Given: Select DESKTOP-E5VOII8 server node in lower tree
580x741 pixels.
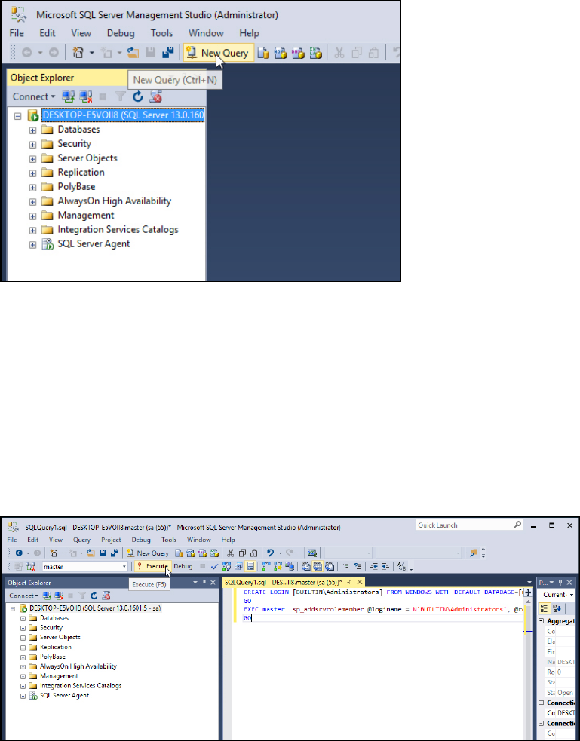Looking at the screenshot, I should coord(95,608).
